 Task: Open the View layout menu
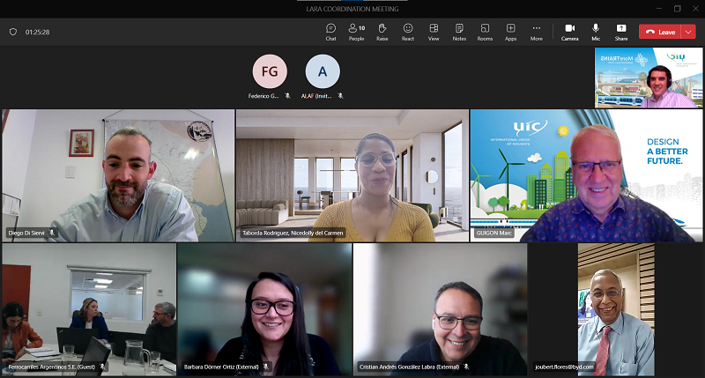[x=434, y=31]
